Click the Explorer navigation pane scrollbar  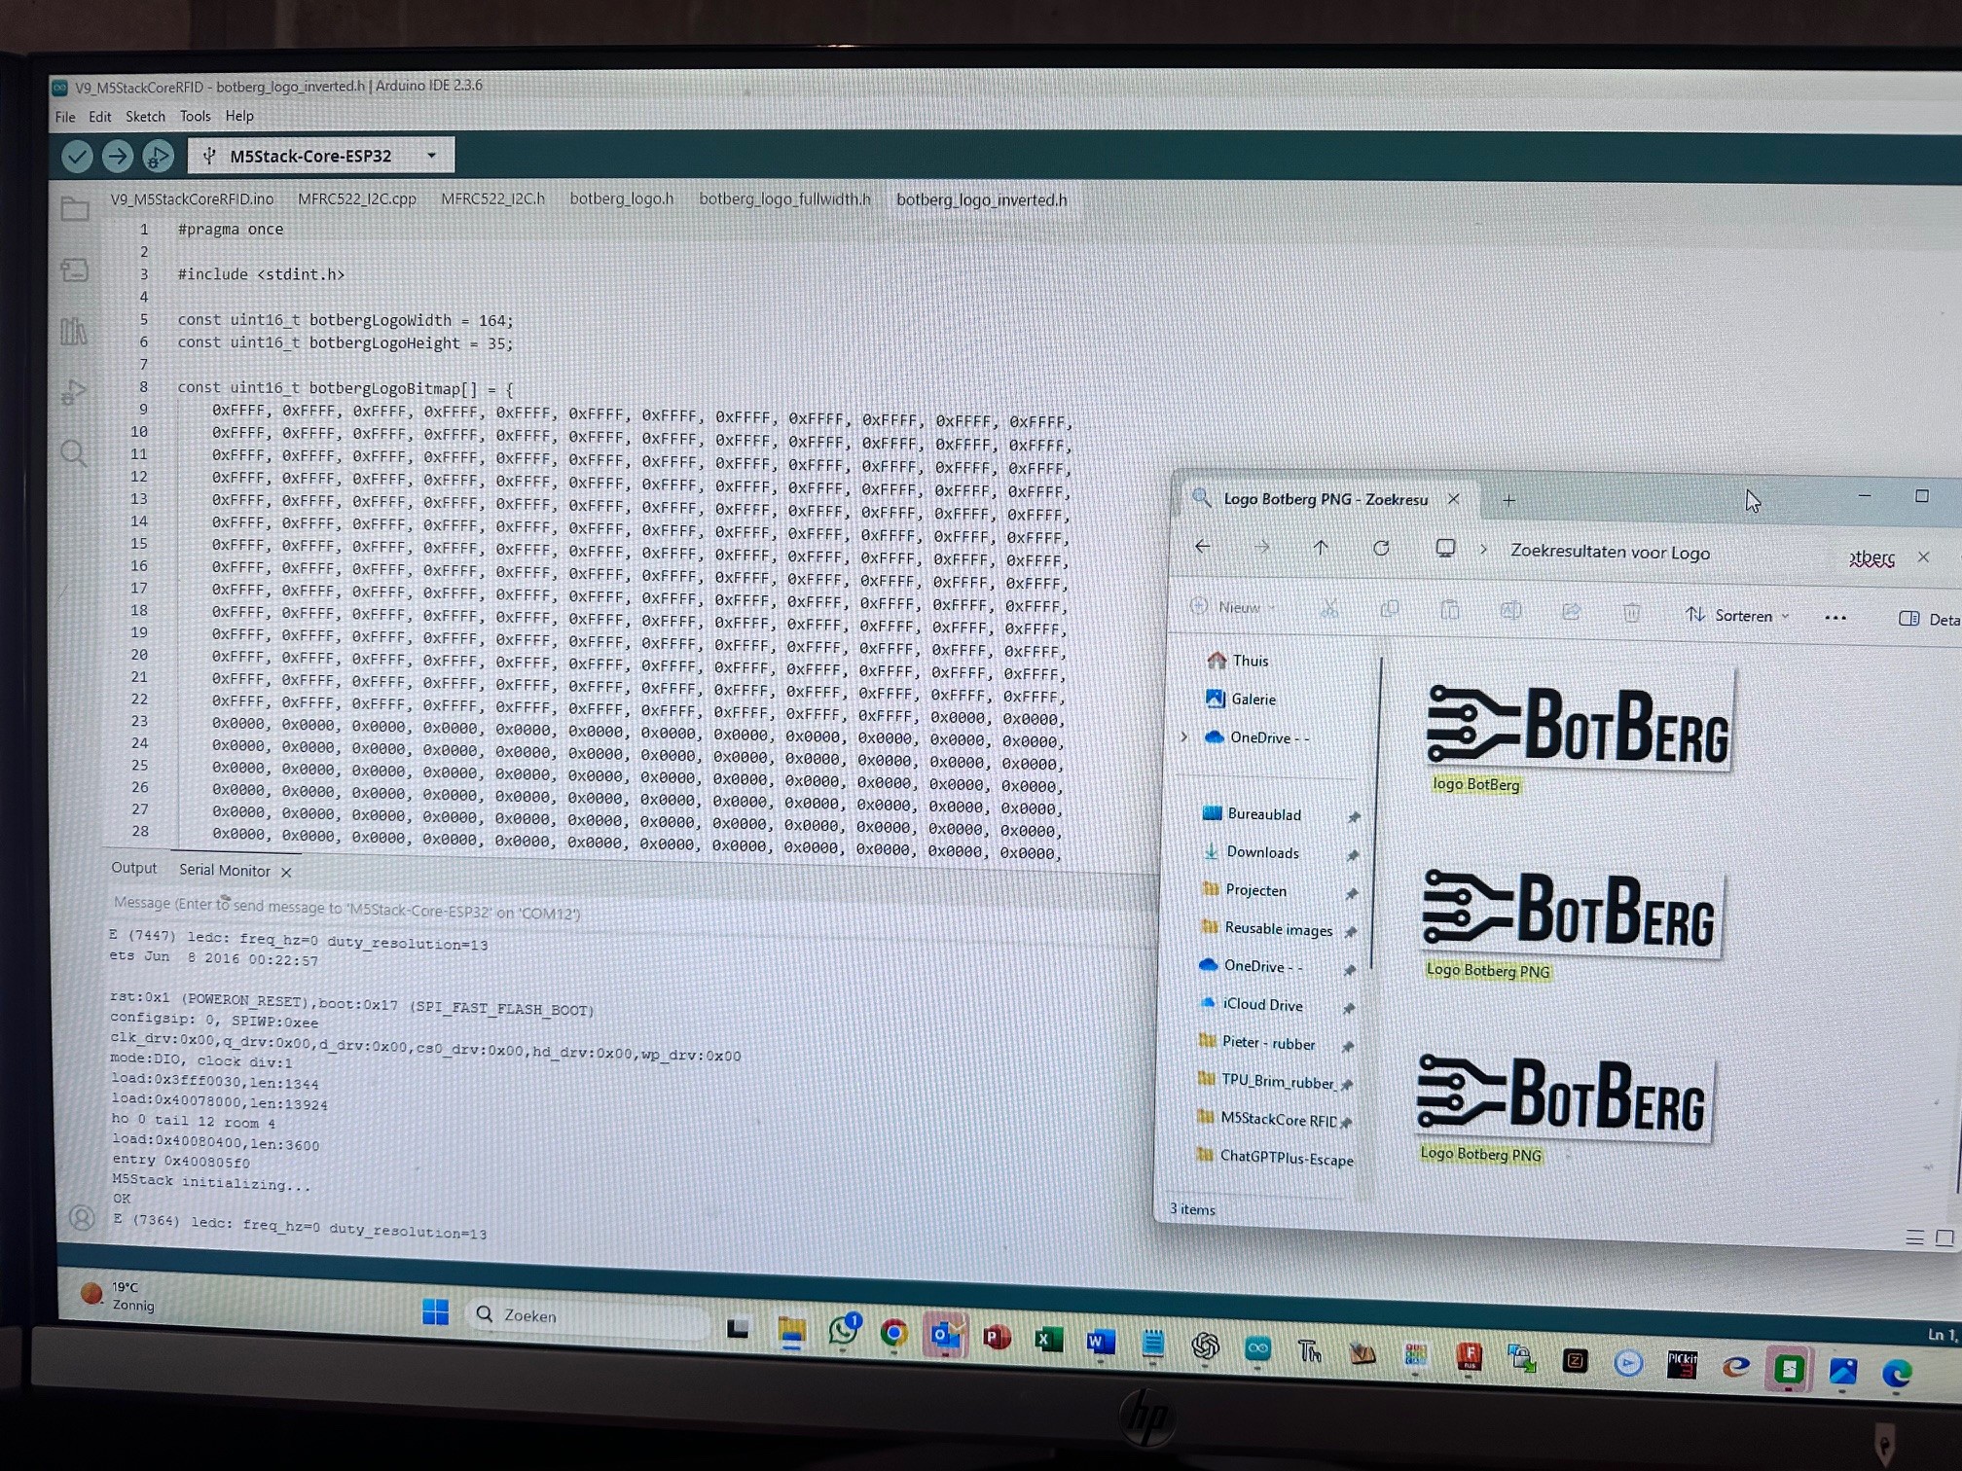1376,812
